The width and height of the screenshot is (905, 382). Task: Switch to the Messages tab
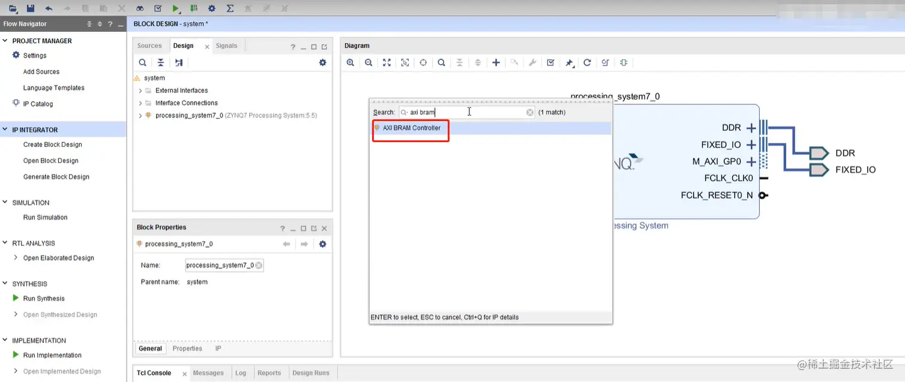click(x=208, y=373)
